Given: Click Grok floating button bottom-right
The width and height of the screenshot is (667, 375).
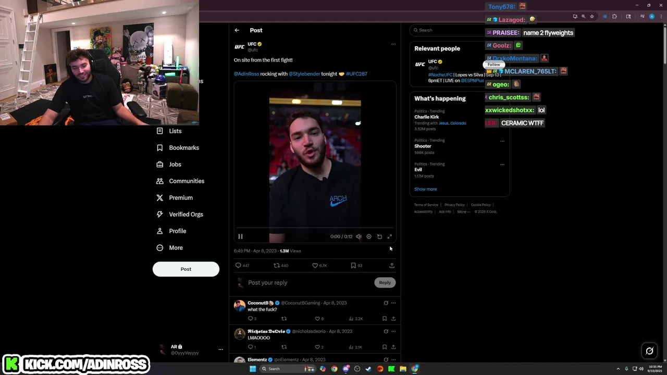Looking at the screenshot, I should click(649, 351).
